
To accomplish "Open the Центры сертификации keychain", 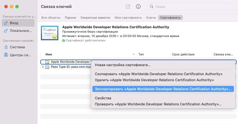I will (18, 55).
